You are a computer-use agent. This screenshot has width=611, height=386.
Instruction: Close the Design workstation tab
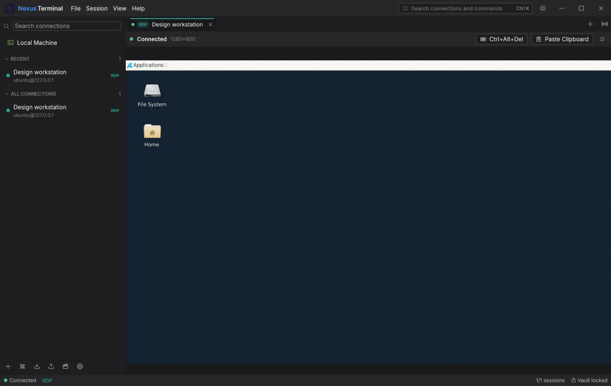(x=210, y=24)
